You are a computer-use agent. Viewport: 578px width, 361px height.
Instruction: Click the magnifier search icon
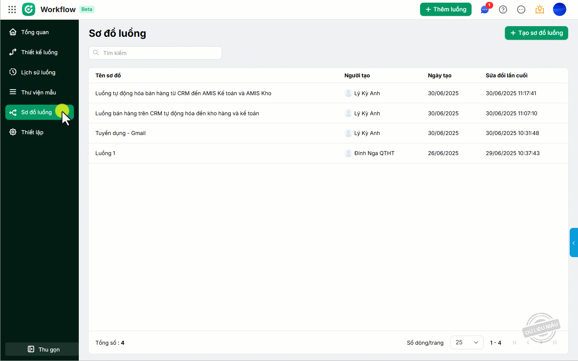pos(96,53)
